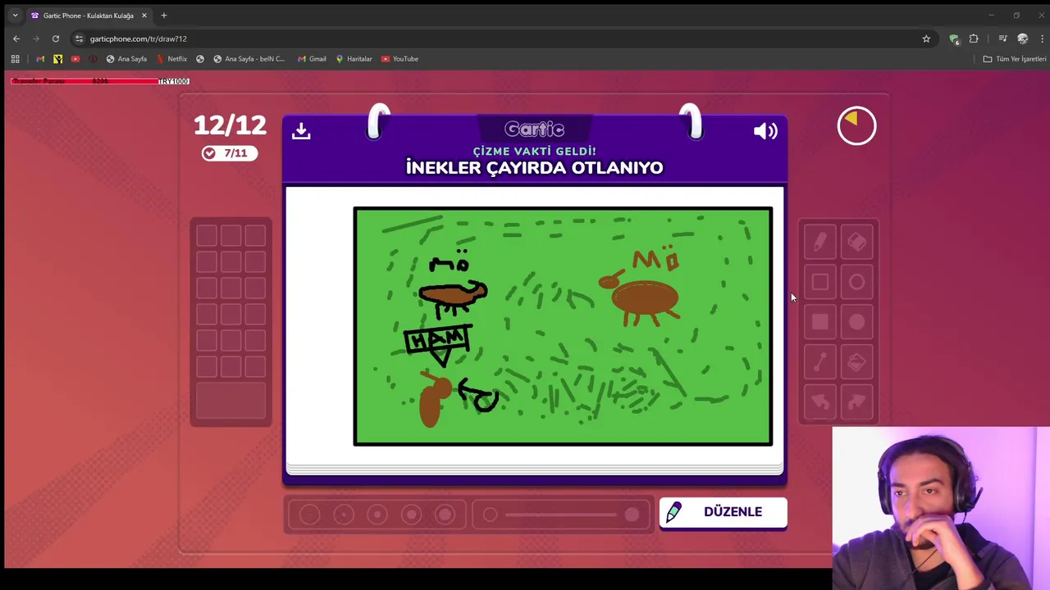Open the Ana Sayfa bookmark

click(x=126, y=59)
